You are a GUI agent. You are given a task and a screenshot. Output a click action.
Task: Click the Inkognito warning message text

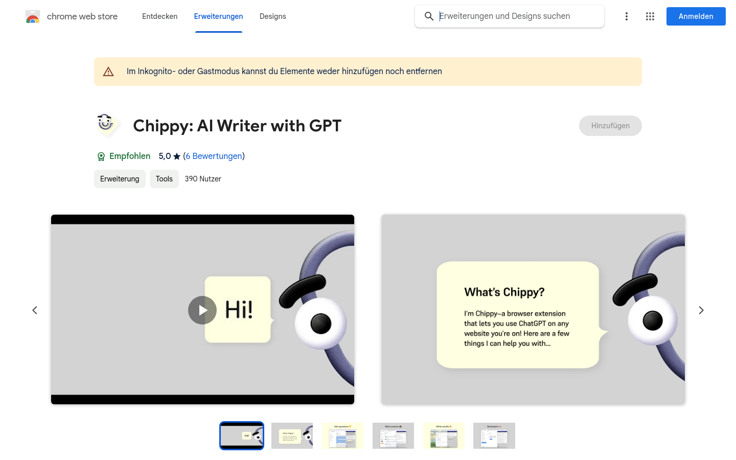284,72
